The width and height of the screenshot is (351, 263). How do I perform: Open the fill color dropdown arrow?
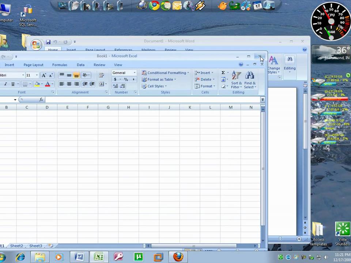(42, 84)
